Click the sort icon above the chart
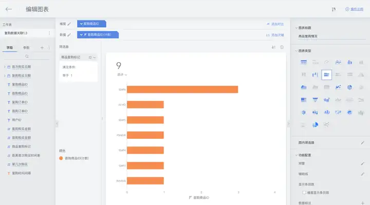This screenshot has width=370, height=205. pyautogui.click(x=273, y=47)
